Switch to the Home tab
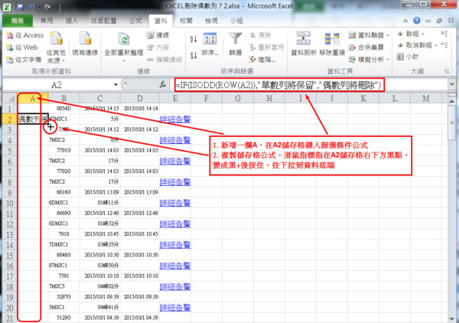459x323 pixels. coord(47,21)
